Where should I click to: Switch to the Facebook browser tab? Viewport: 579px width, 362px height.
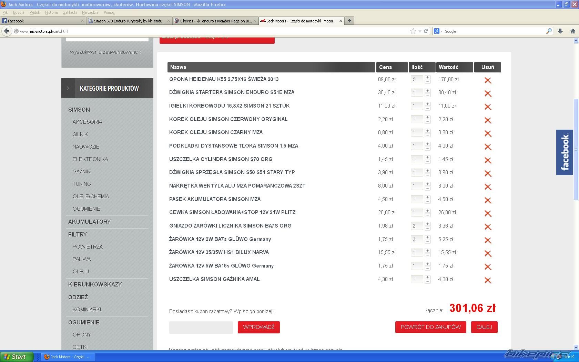pos(41,21)
